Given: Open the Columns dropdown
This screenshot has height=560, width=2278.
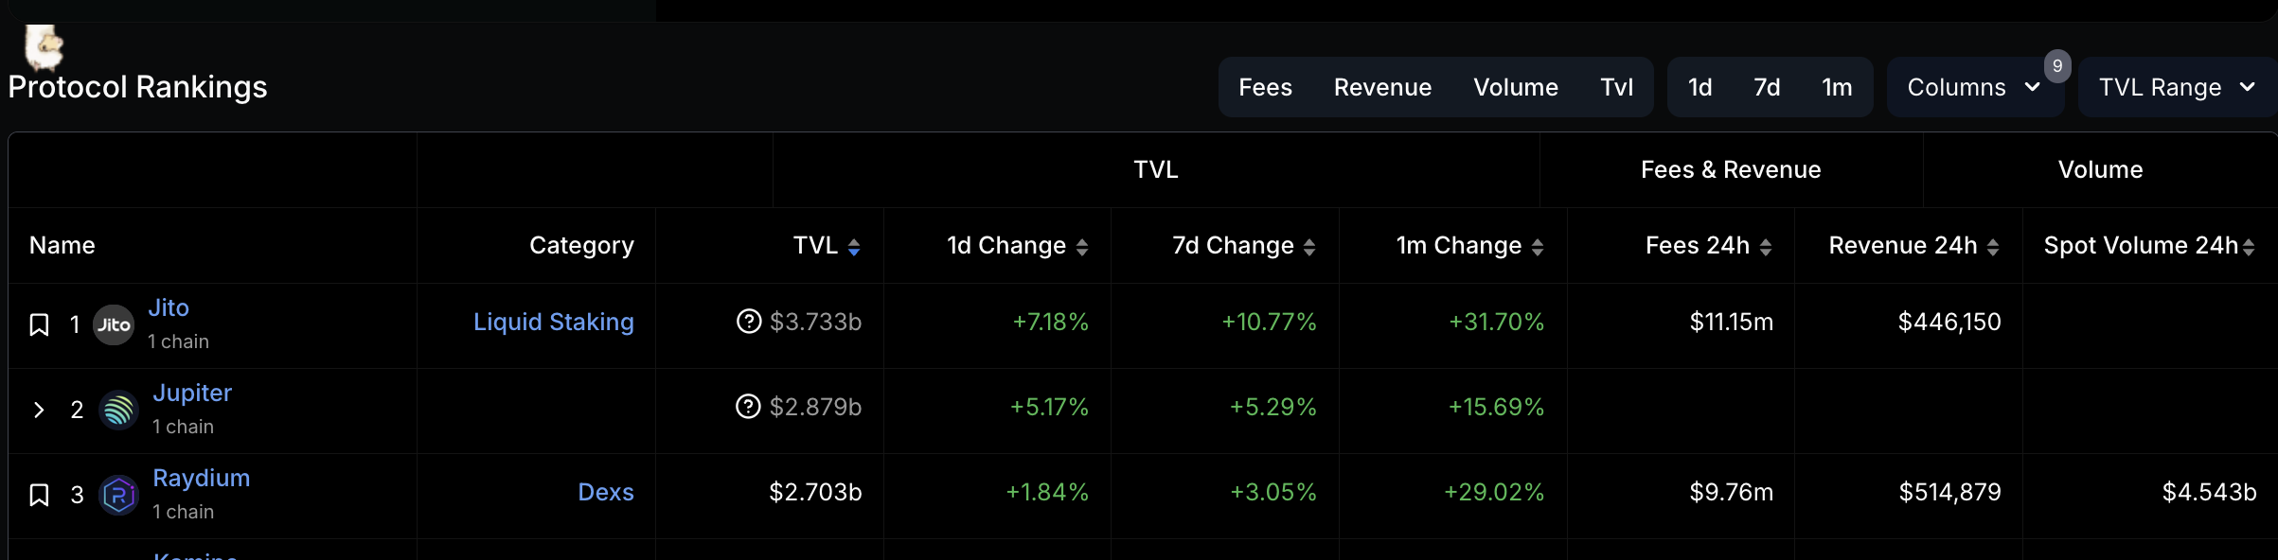Looking at the screenshot, I should click(1974, 87).
